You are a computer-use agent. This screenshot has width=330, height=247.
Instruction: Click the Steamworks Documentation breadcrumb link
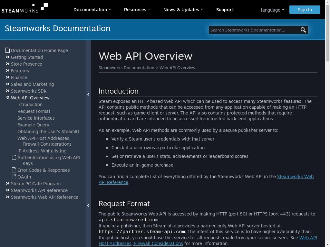tap(126, 68)
